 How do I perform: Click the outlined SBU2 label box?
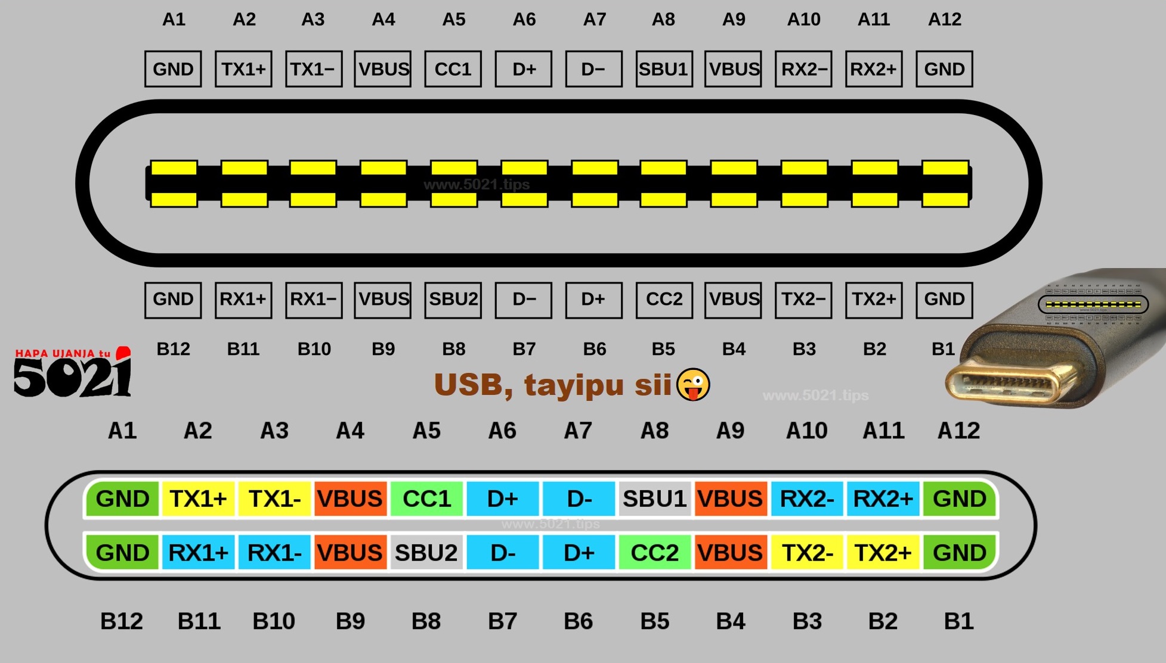pos(453,300)
